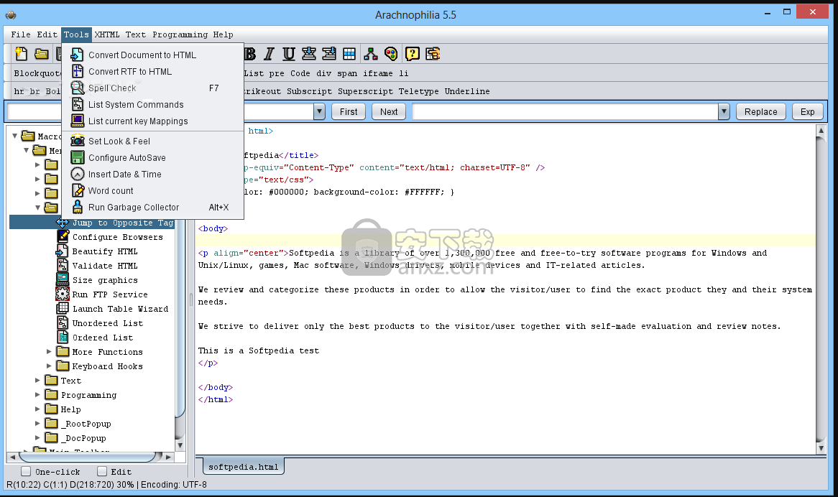Select Run Garbage Collector menu entry

click(153, 207)
